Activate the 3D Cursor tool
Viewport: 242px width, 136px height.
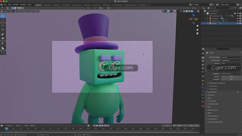(3, 20)
